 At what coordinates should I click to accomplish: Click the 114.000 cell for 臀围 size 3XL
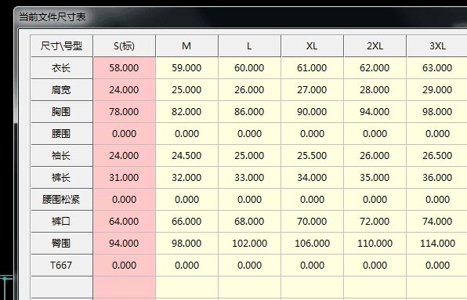(x=437, y=244)
